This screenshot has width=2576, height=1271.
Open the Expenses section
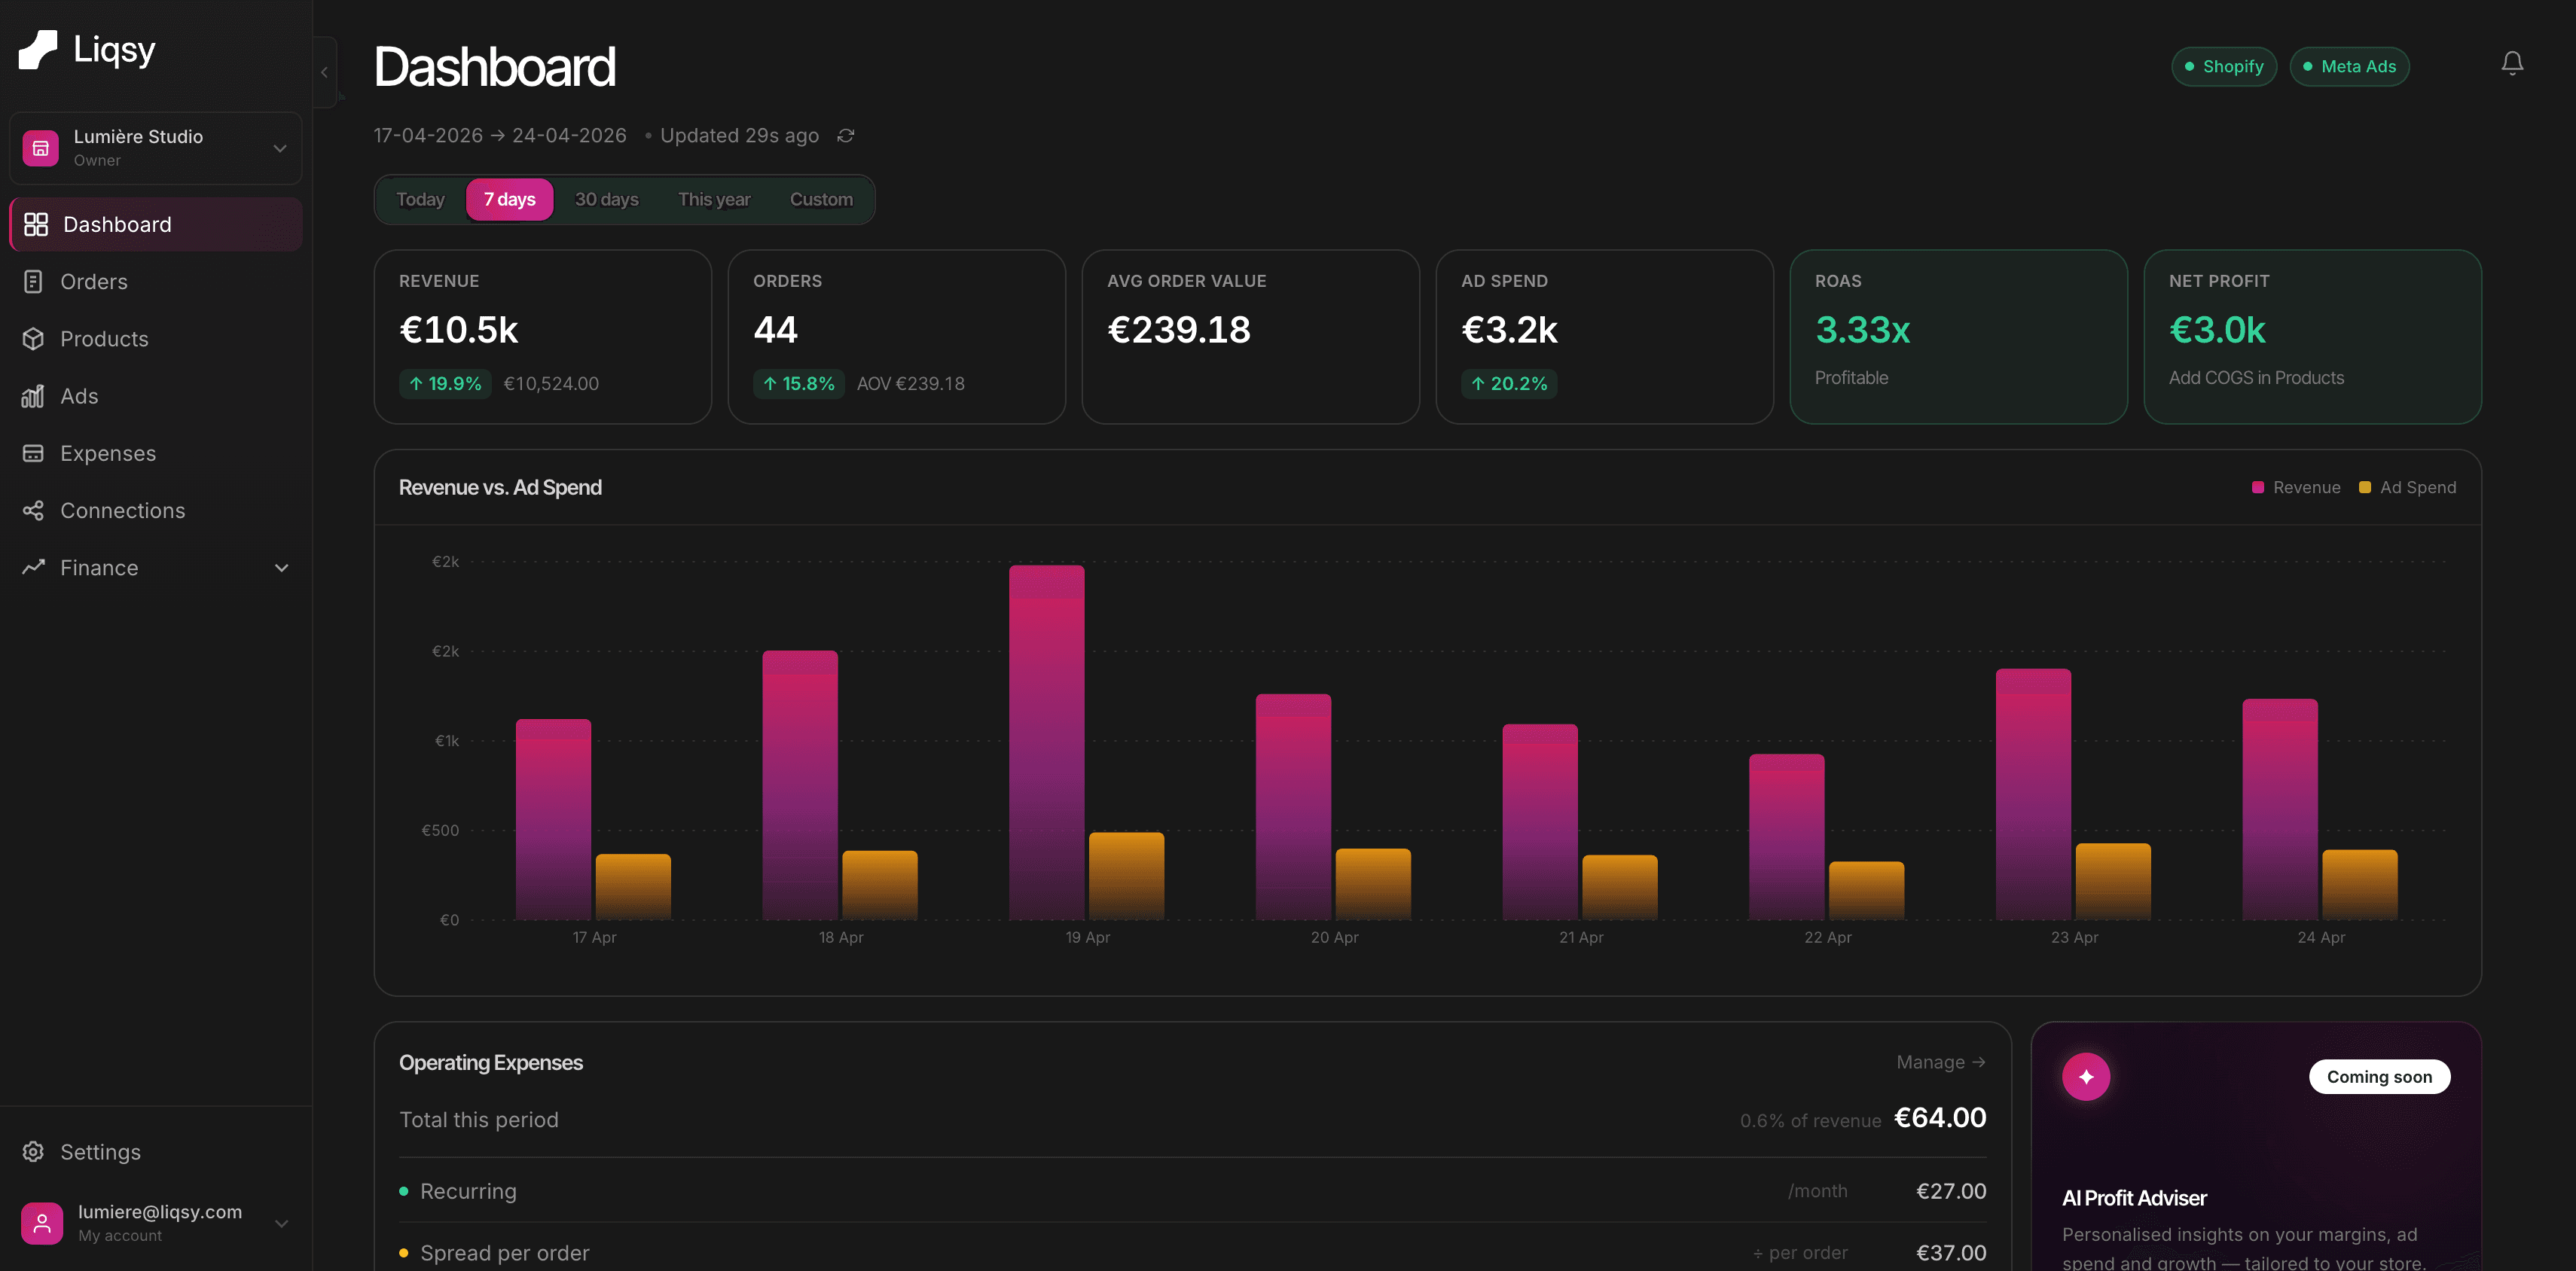click(106, 453)
